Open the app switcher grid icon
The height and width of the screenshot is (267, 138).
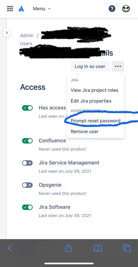coord(10,9)
